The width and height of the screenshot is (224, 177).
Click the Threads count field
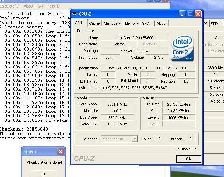(x=190, y=139)
